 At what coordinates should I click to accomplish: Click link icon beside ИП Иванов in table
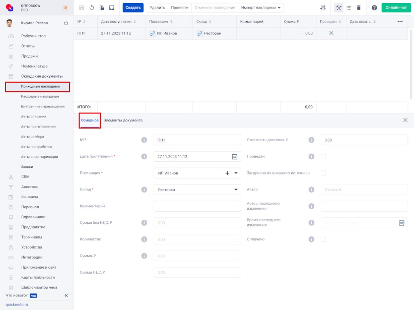click(x=152, y=33)
